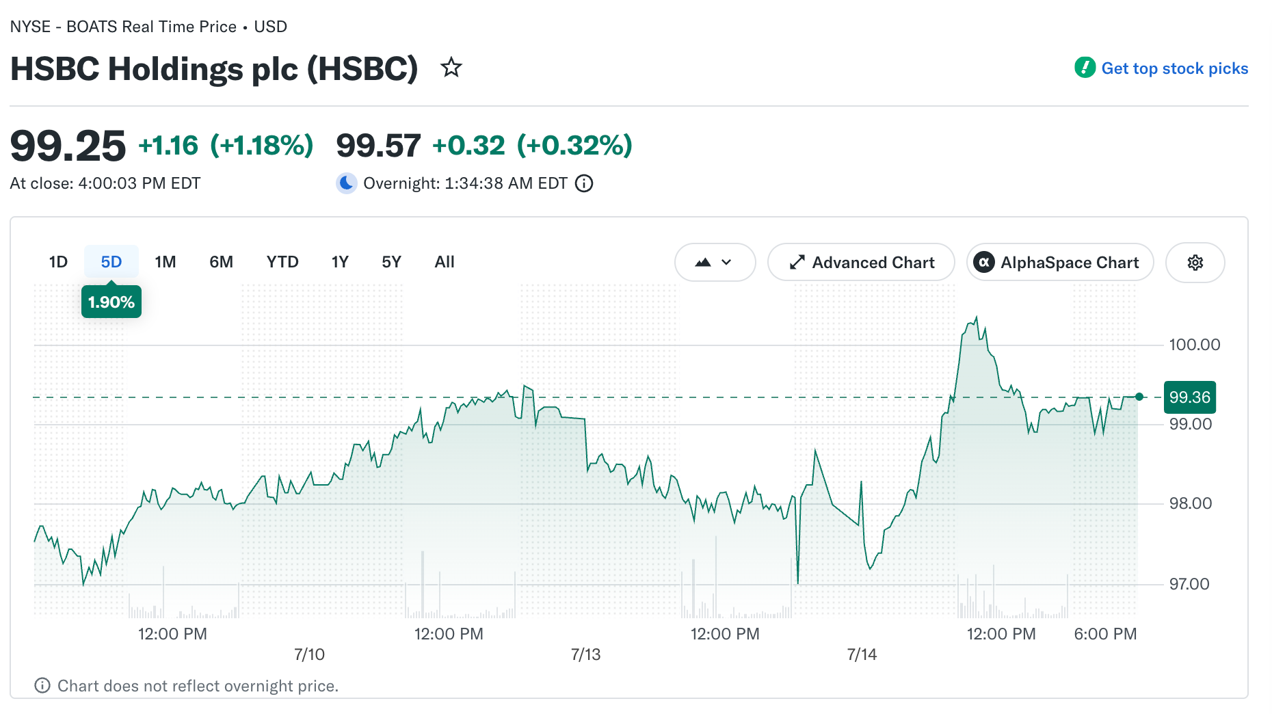Click the 99.00 axis label

point(1191,424)
